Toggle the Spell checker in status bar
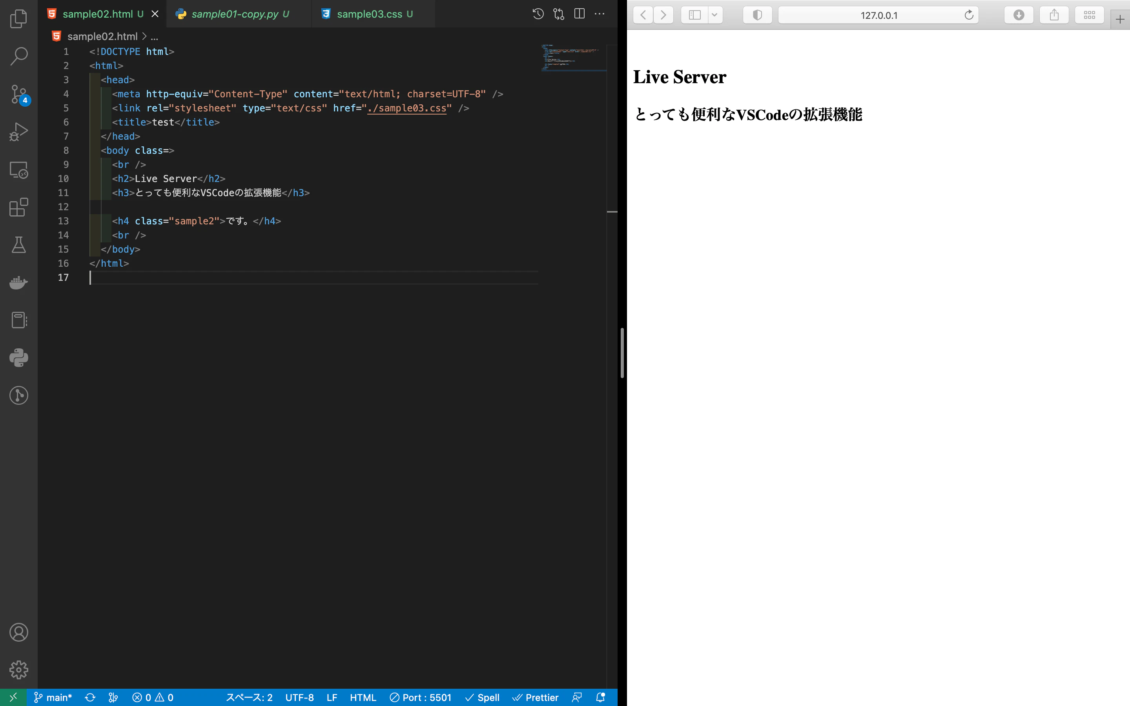The image size is (1130, 706). [482, 697]
